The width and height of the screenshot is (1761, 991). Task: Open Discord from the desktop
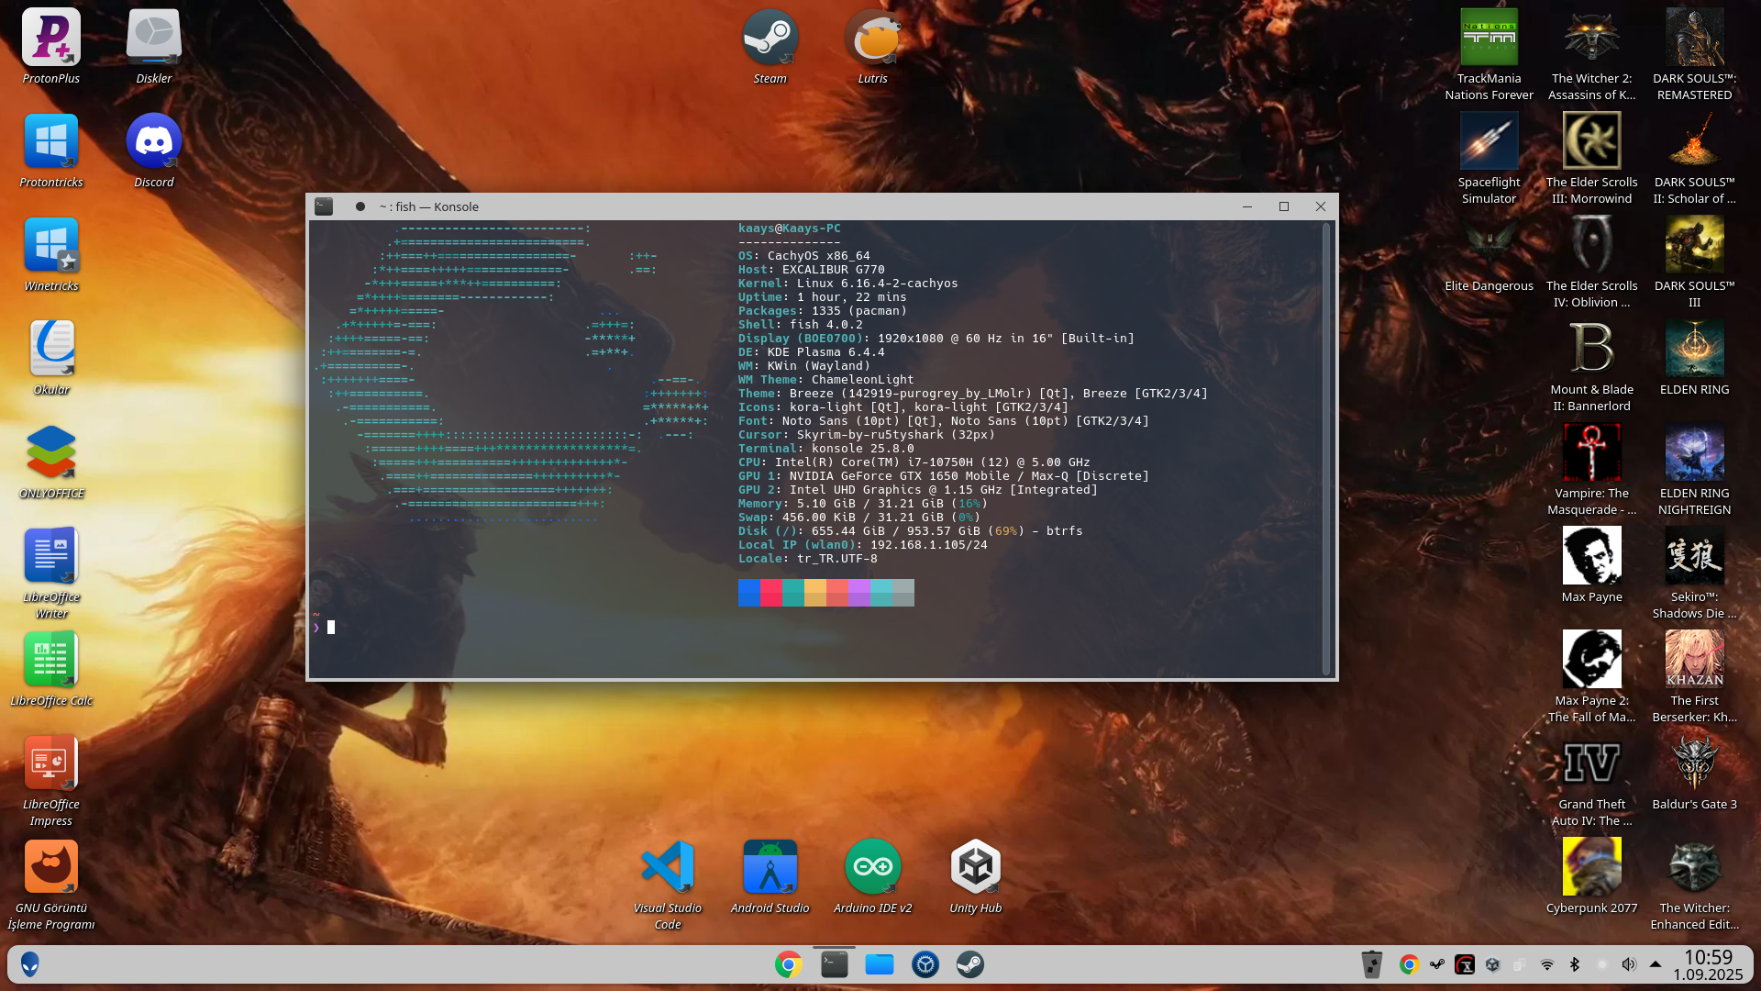154,142
